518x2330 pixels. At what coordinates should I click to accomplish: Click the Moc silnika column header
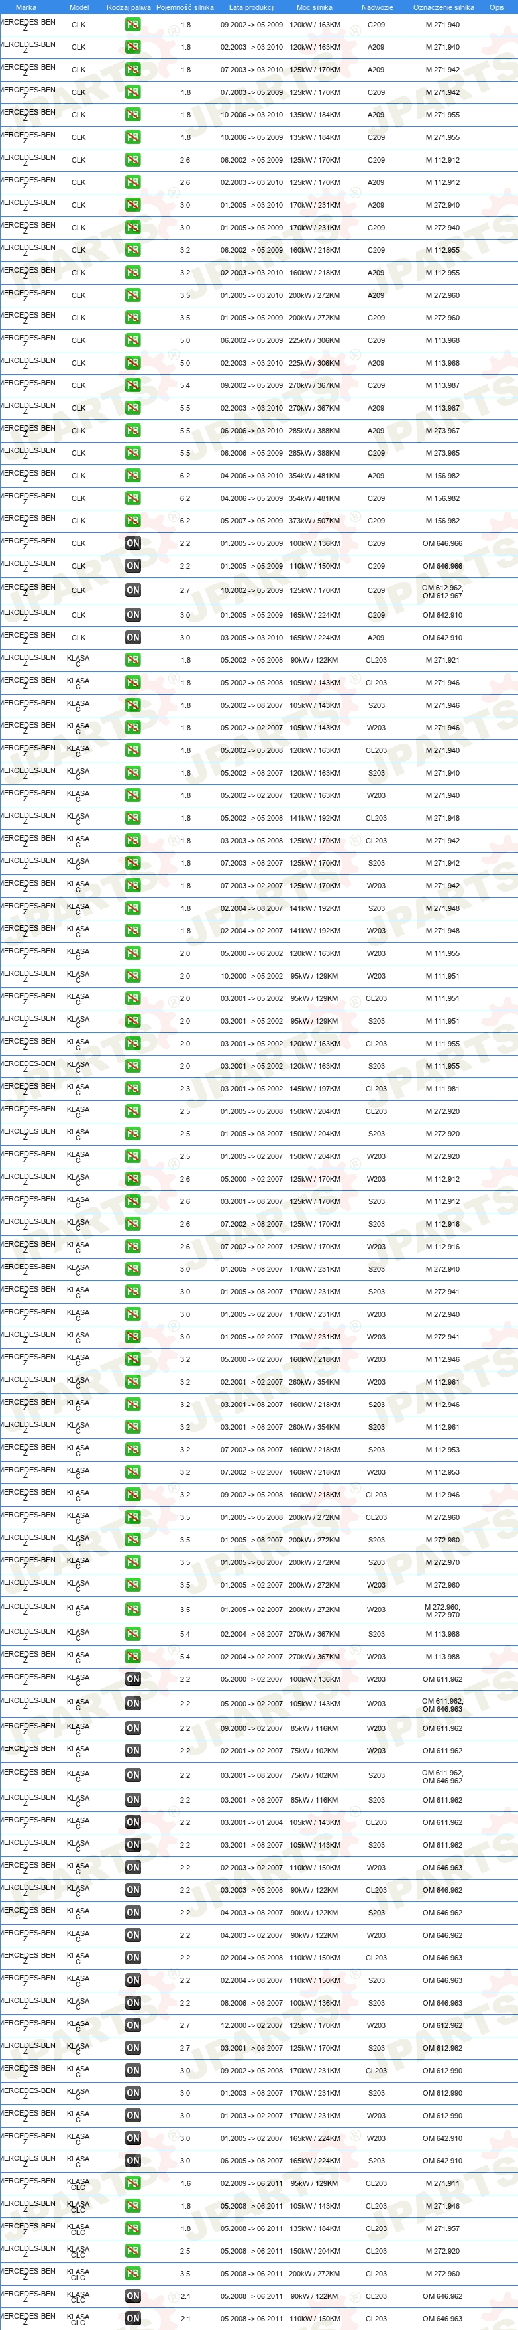[314, 7]
